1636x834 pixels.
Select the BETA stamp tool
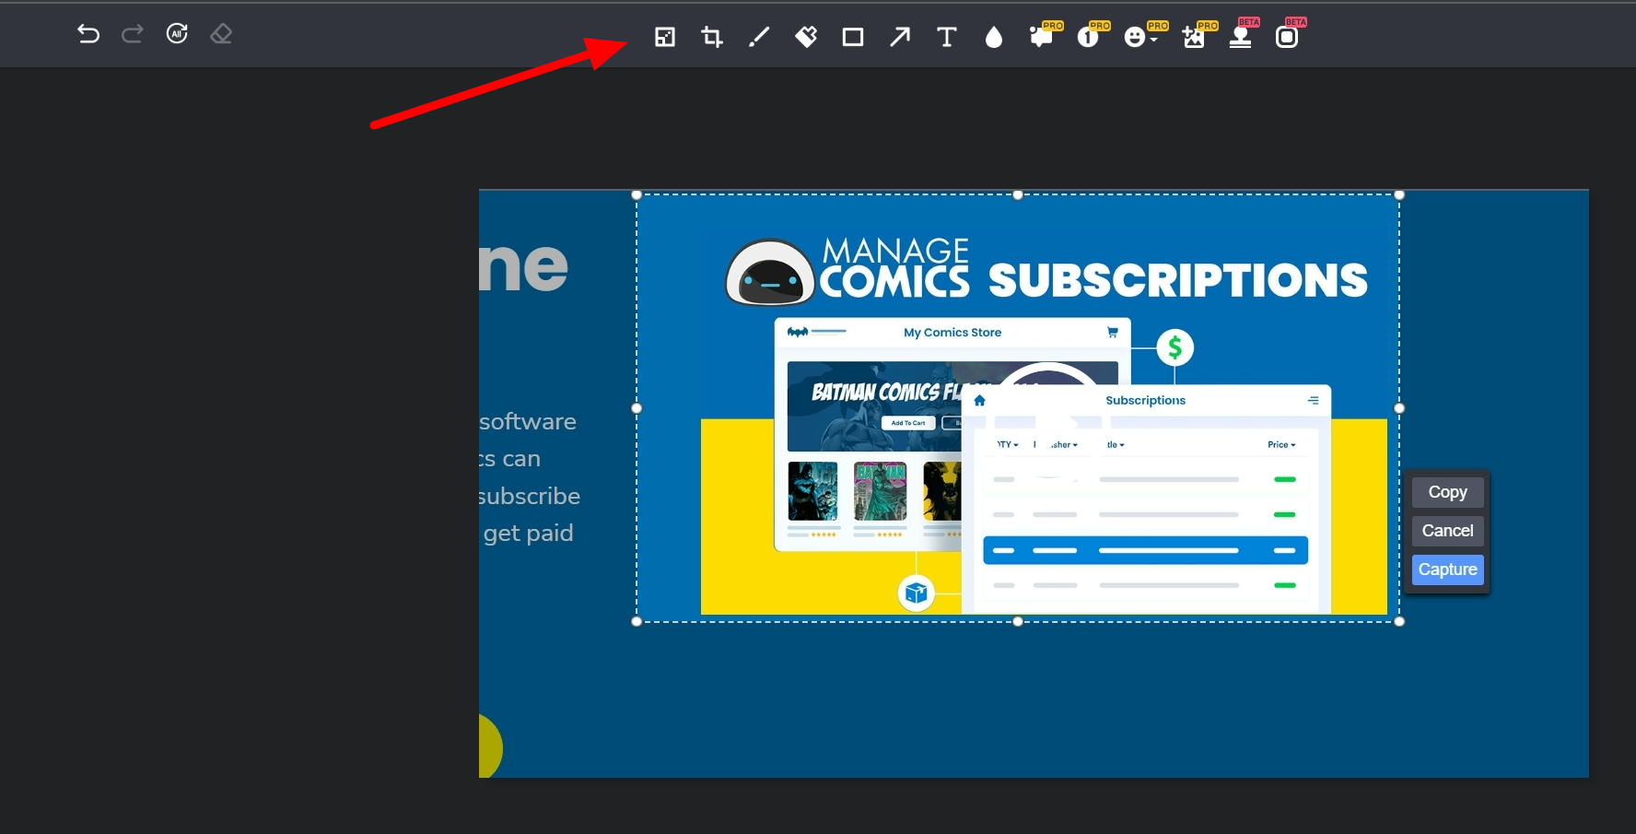1240,37
